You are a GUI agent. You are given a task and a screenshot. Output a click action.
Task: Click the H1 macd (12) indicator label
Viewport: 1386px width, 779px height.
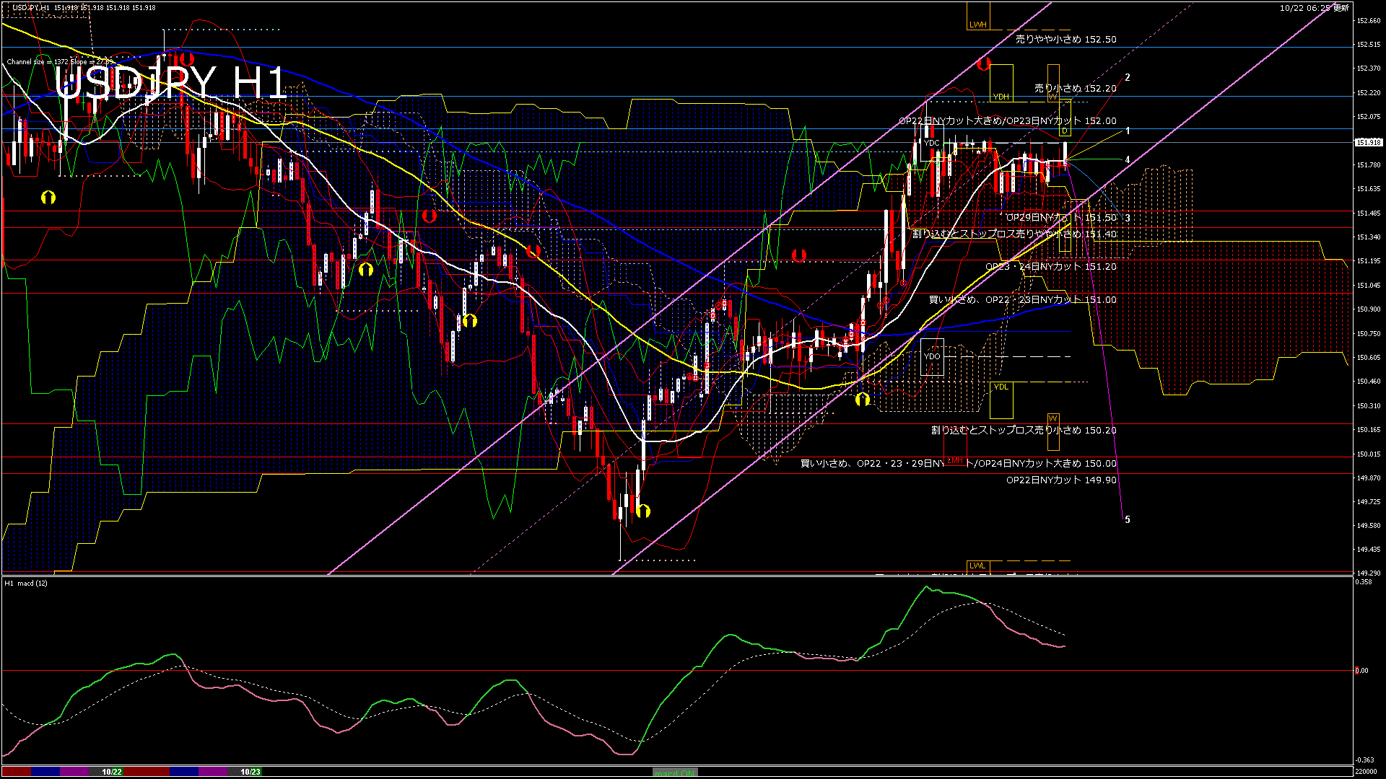pos(27,583)
